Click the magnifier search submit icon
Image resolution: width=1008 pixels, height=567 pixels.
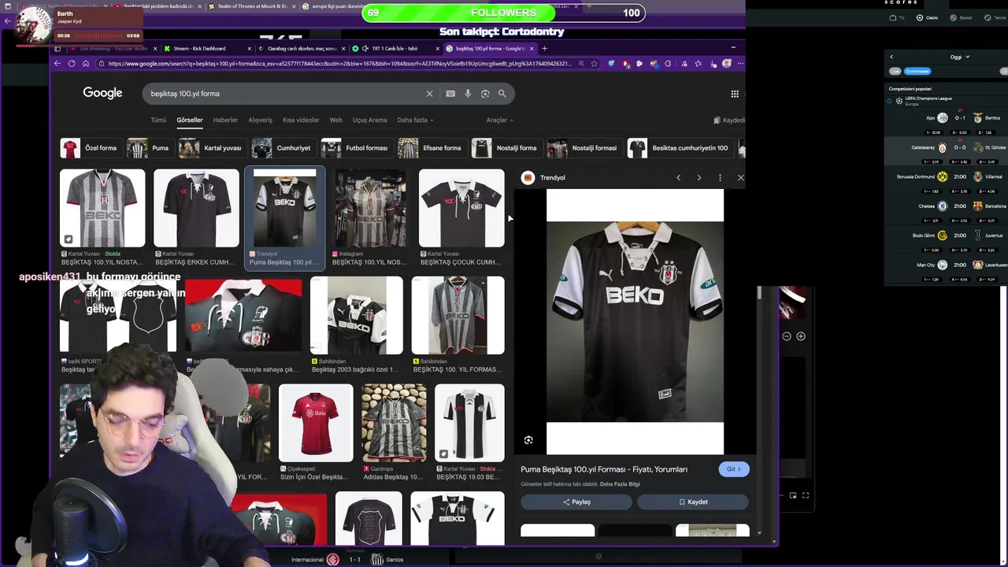[x=502, y=94]
